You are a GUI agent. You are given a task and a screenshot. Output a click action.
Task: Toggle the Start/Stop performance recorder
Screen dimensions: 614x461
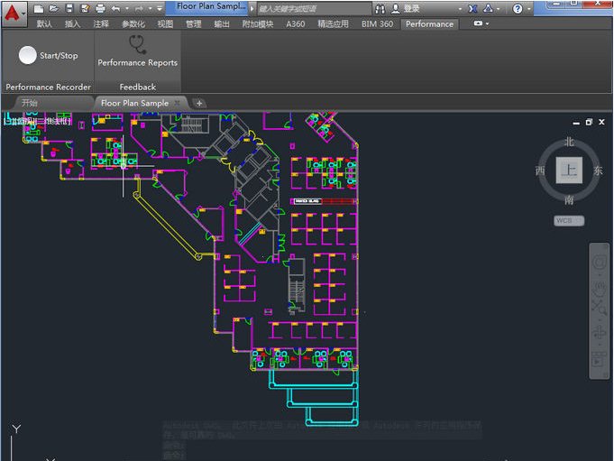28,56
